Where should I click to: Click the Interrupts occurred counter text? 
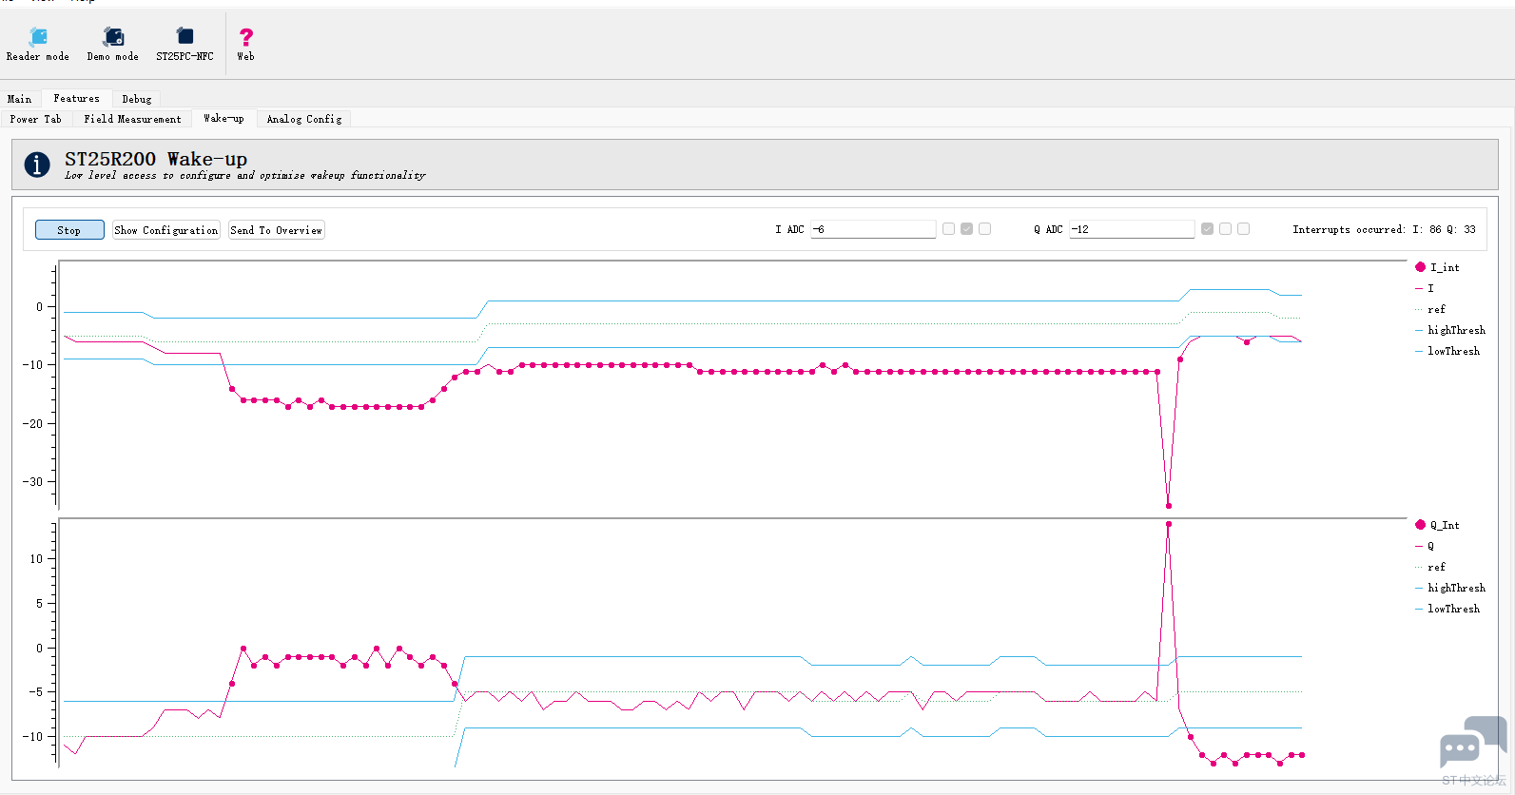pos(1384,229)
